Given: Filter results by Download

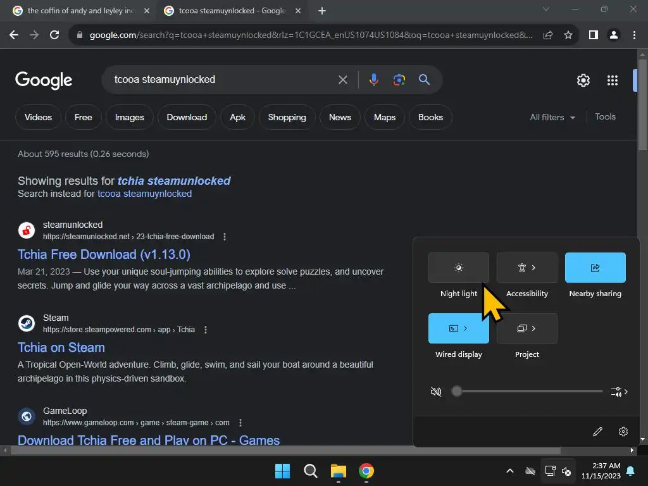Looking at the screenshot, I should pyautogui.click(x=187, y=117).
